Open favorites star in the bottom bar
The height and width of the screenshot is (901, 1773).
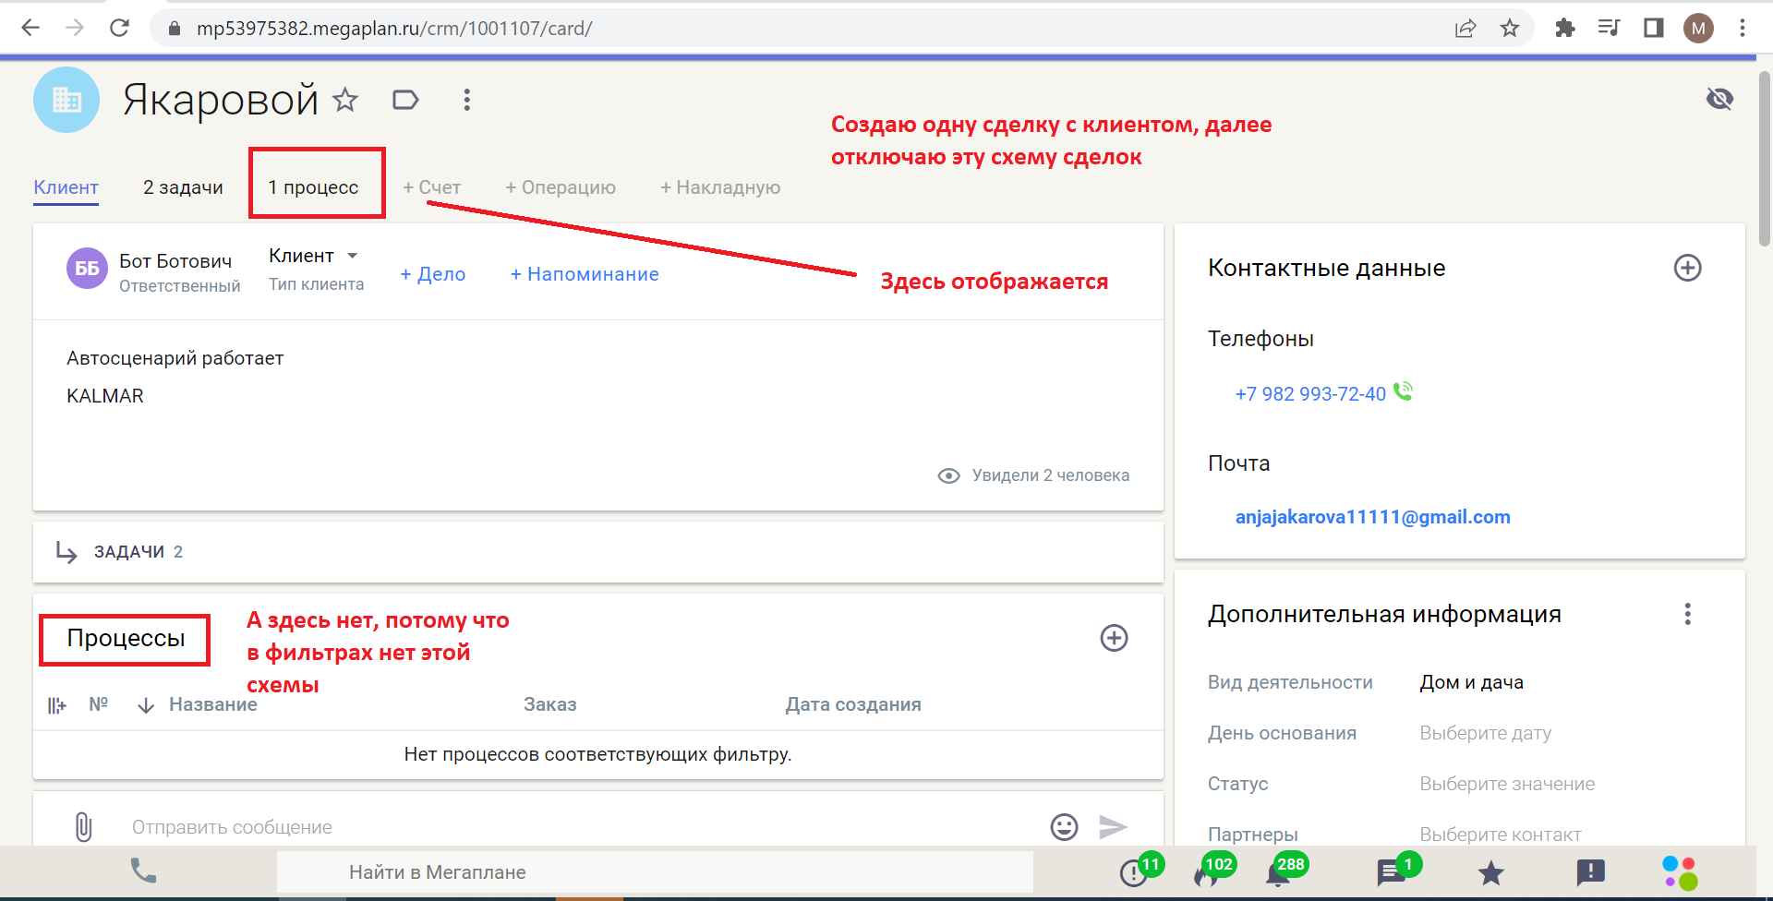coord(1490,872)
